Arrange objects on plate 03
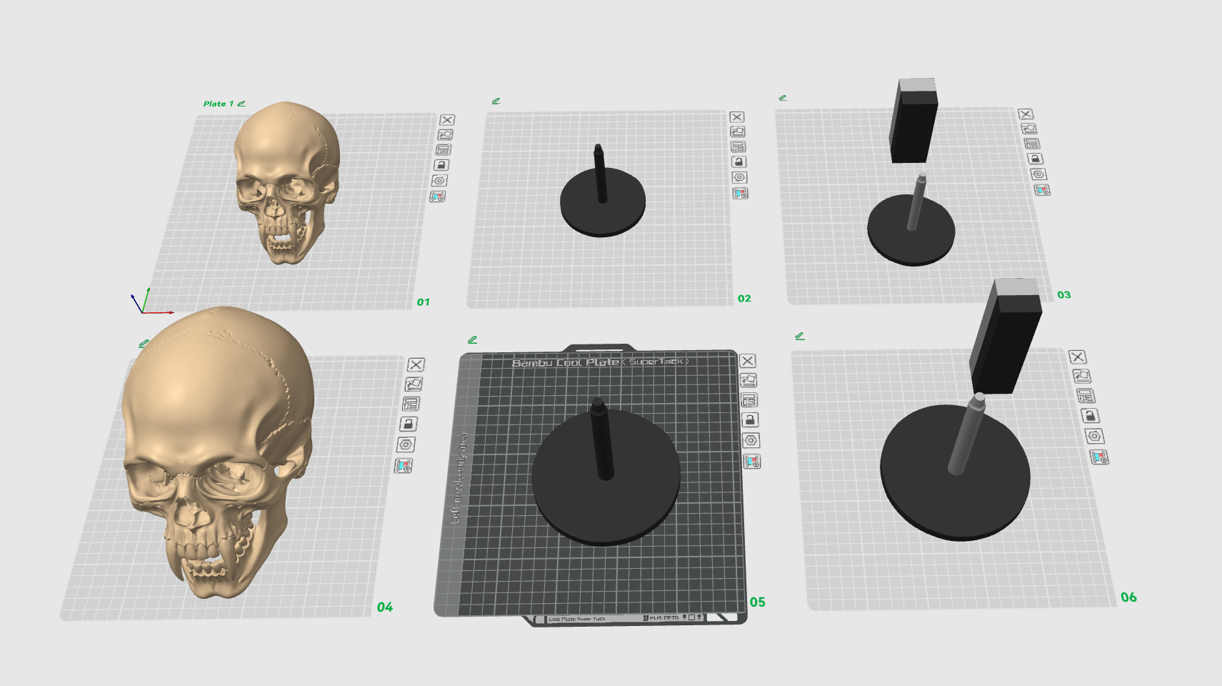 point(1032,144)
